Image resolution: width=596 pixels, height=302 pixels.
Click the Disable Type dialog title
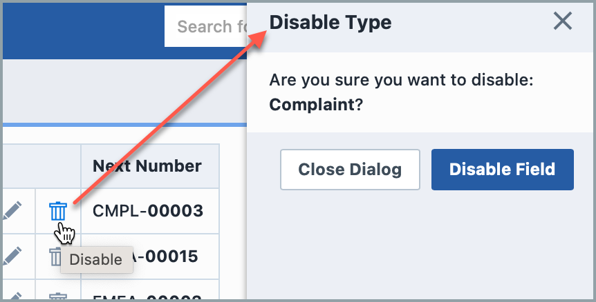pyautogui.click(x=330, y=23)
